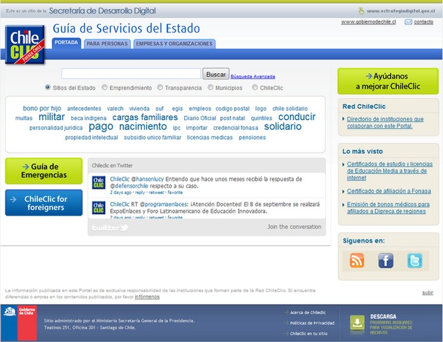Click the green Descarga download icon

pyautogui.click(x=357, y=323)
